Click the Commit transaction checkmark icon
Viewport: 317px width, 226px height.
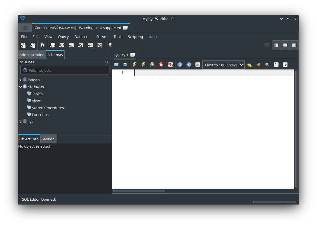click(180, 65)
